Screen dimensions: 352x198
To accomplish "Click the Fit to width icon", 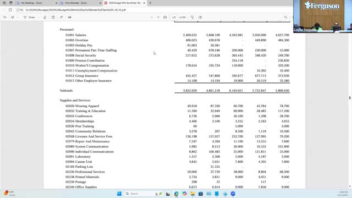I will [x=165, y=17].
